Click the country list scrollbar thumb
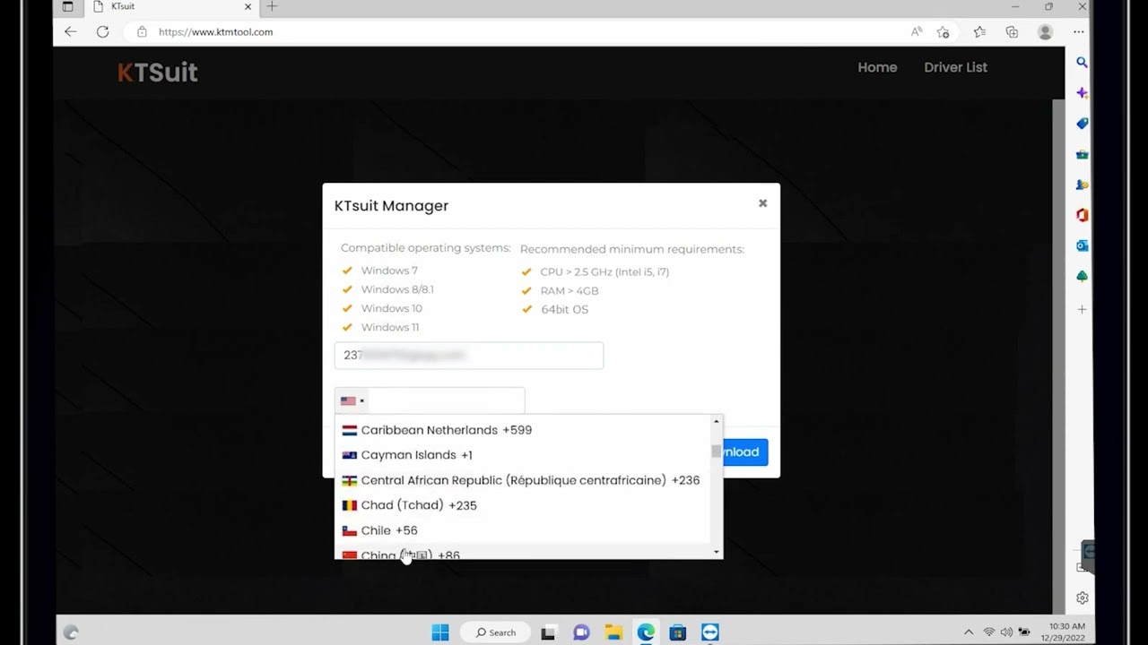 pyautogui.click(x=716, y=451)
